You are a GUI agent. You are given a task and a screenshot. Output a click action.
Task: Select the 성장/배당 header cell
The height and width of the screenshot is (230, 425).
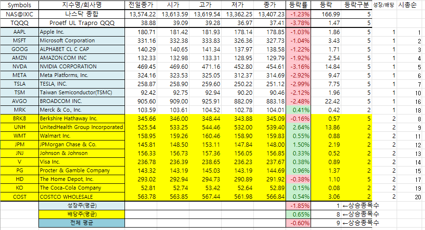pyautogui.click(x=384, y=5)
